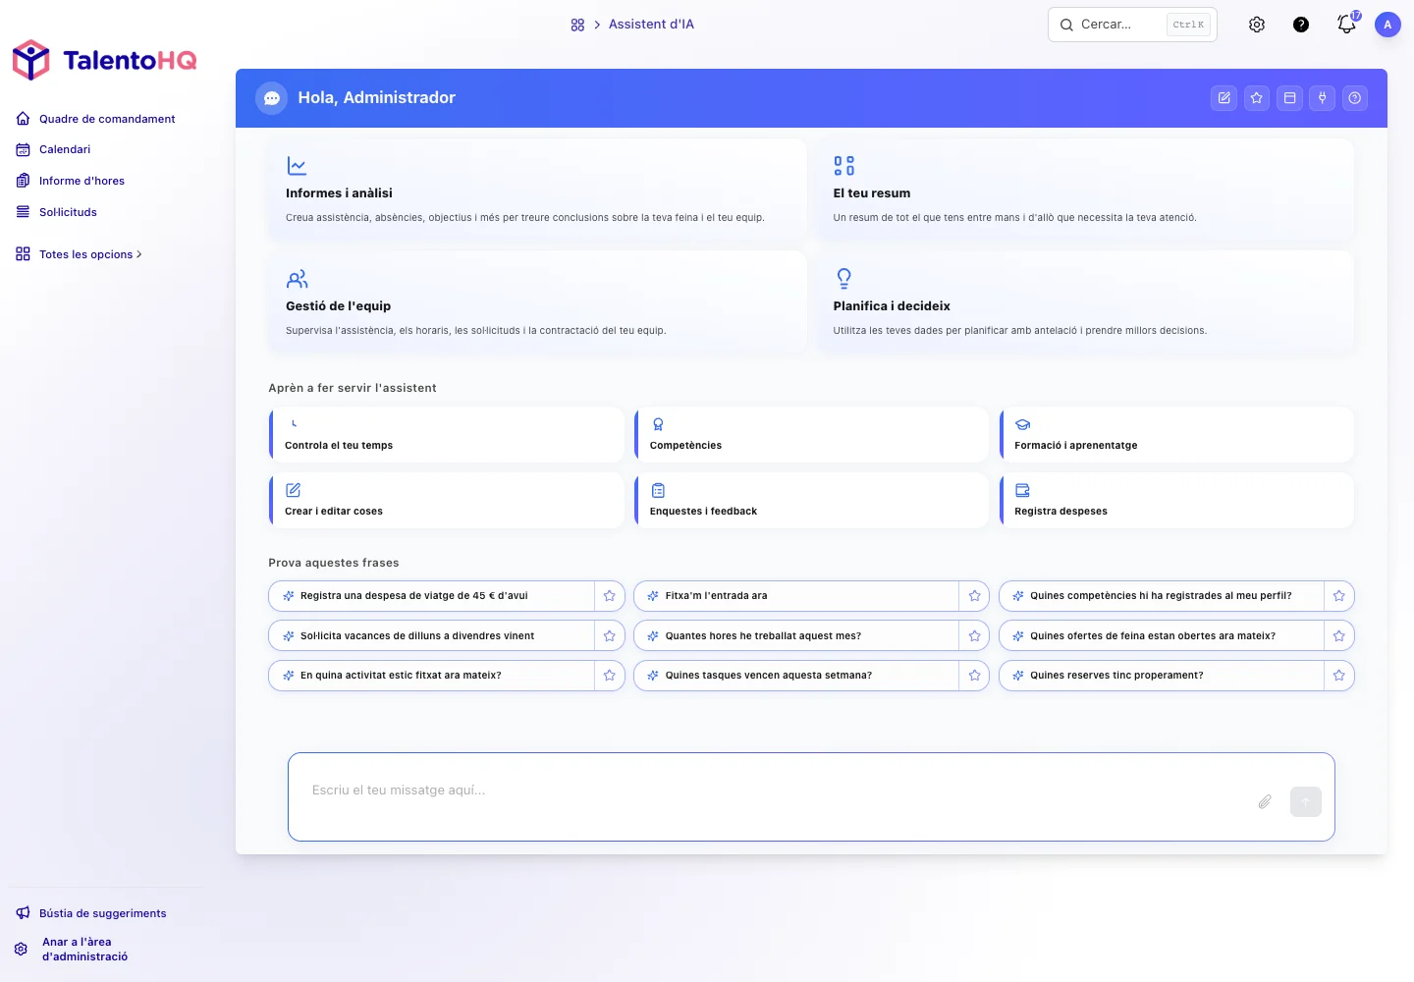This screenshot has width=1414, height=982.
Task: Open settings gear in top bar
Action: click(x=1257, y=25)
